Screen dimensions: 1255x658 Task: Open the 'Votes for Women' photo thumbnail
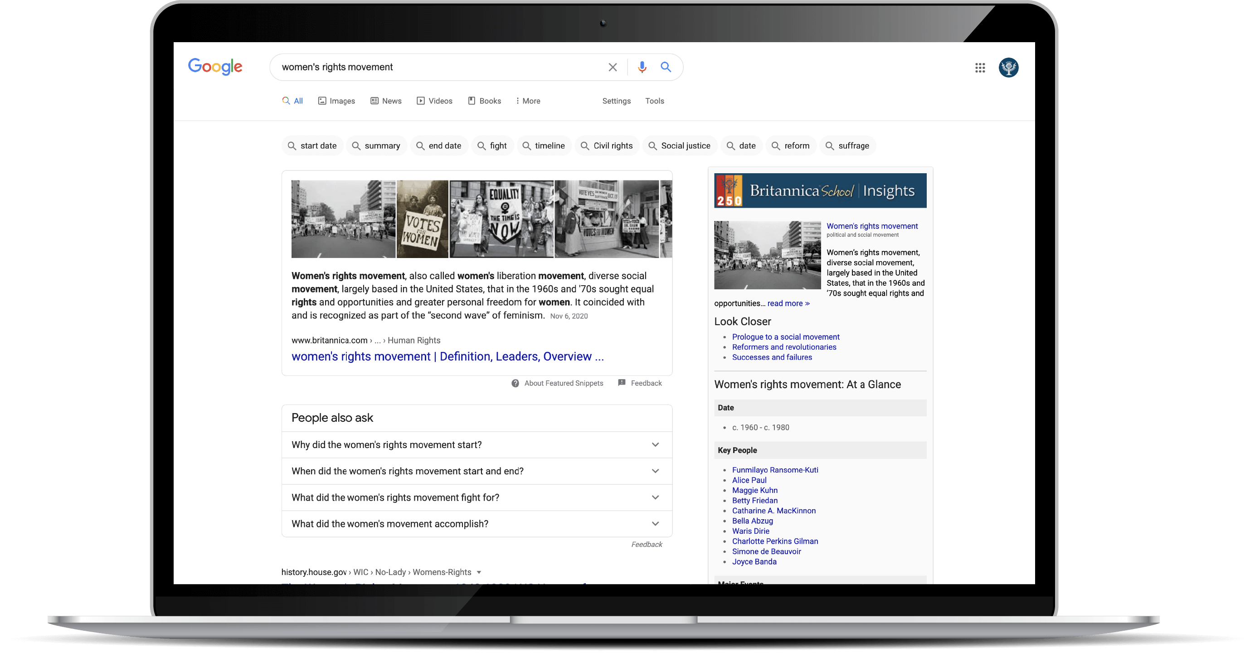(423, 219)
